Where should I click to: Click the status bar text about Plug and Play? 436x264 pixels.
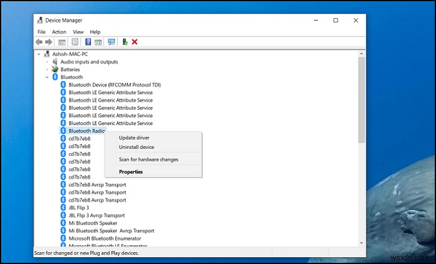coord(87,253)
